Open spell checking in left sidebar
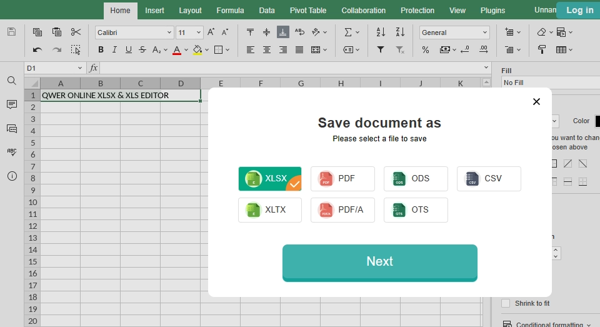 12,152
